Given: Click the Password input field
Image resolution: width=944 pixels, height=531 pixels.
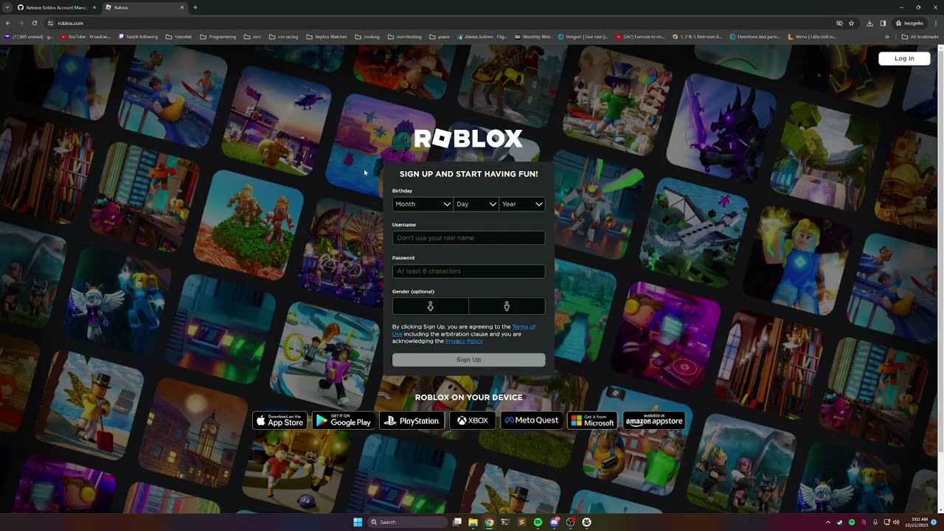Looking at the screenshot, I should point(468,271).
